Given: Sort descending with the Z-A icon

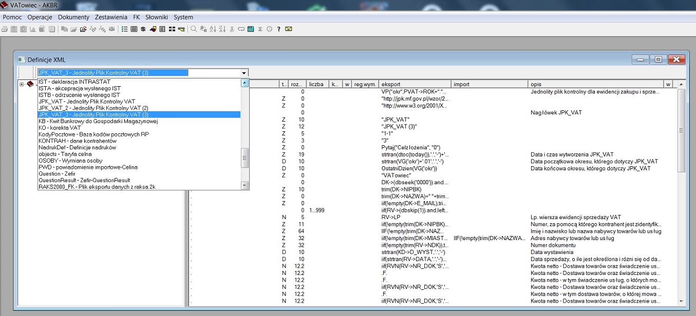Looking at the screenshot, I should (x=222, y=29).
